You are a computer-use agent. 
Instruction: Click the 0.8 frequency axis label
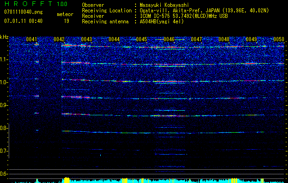coord(4,128)
